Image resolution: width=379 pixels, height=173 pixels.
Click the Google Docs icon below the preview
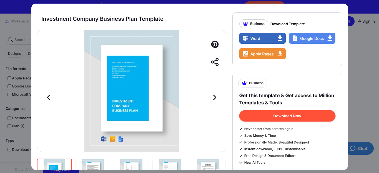pos(121,139)
